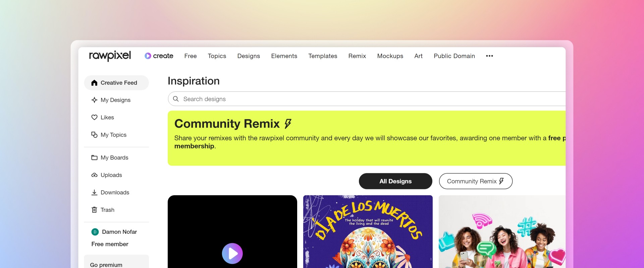This screenshot has width=644, height=268.
Task: Click the create logo icon
Action: click(148, 56)
